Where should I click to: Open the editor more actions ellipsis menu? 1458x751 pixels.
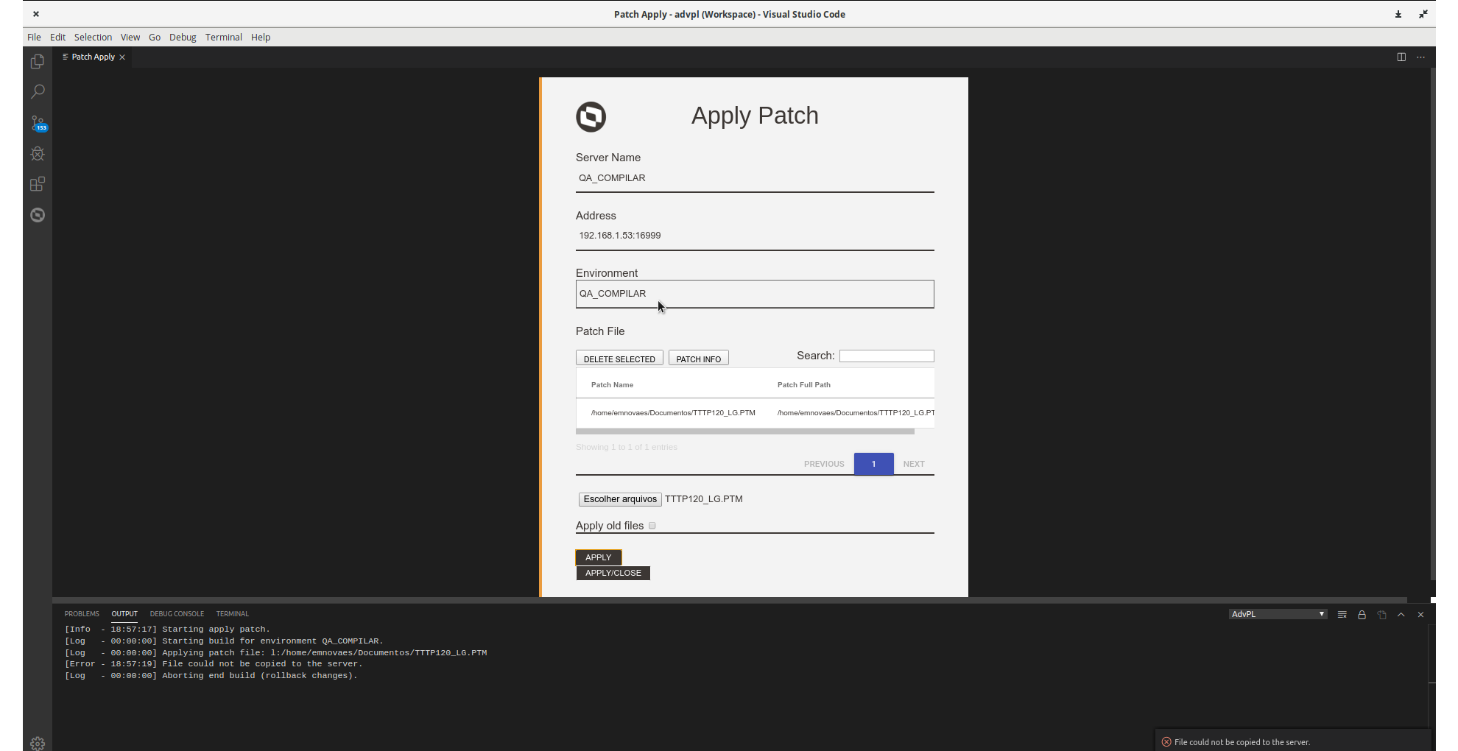pos(1420,57)
